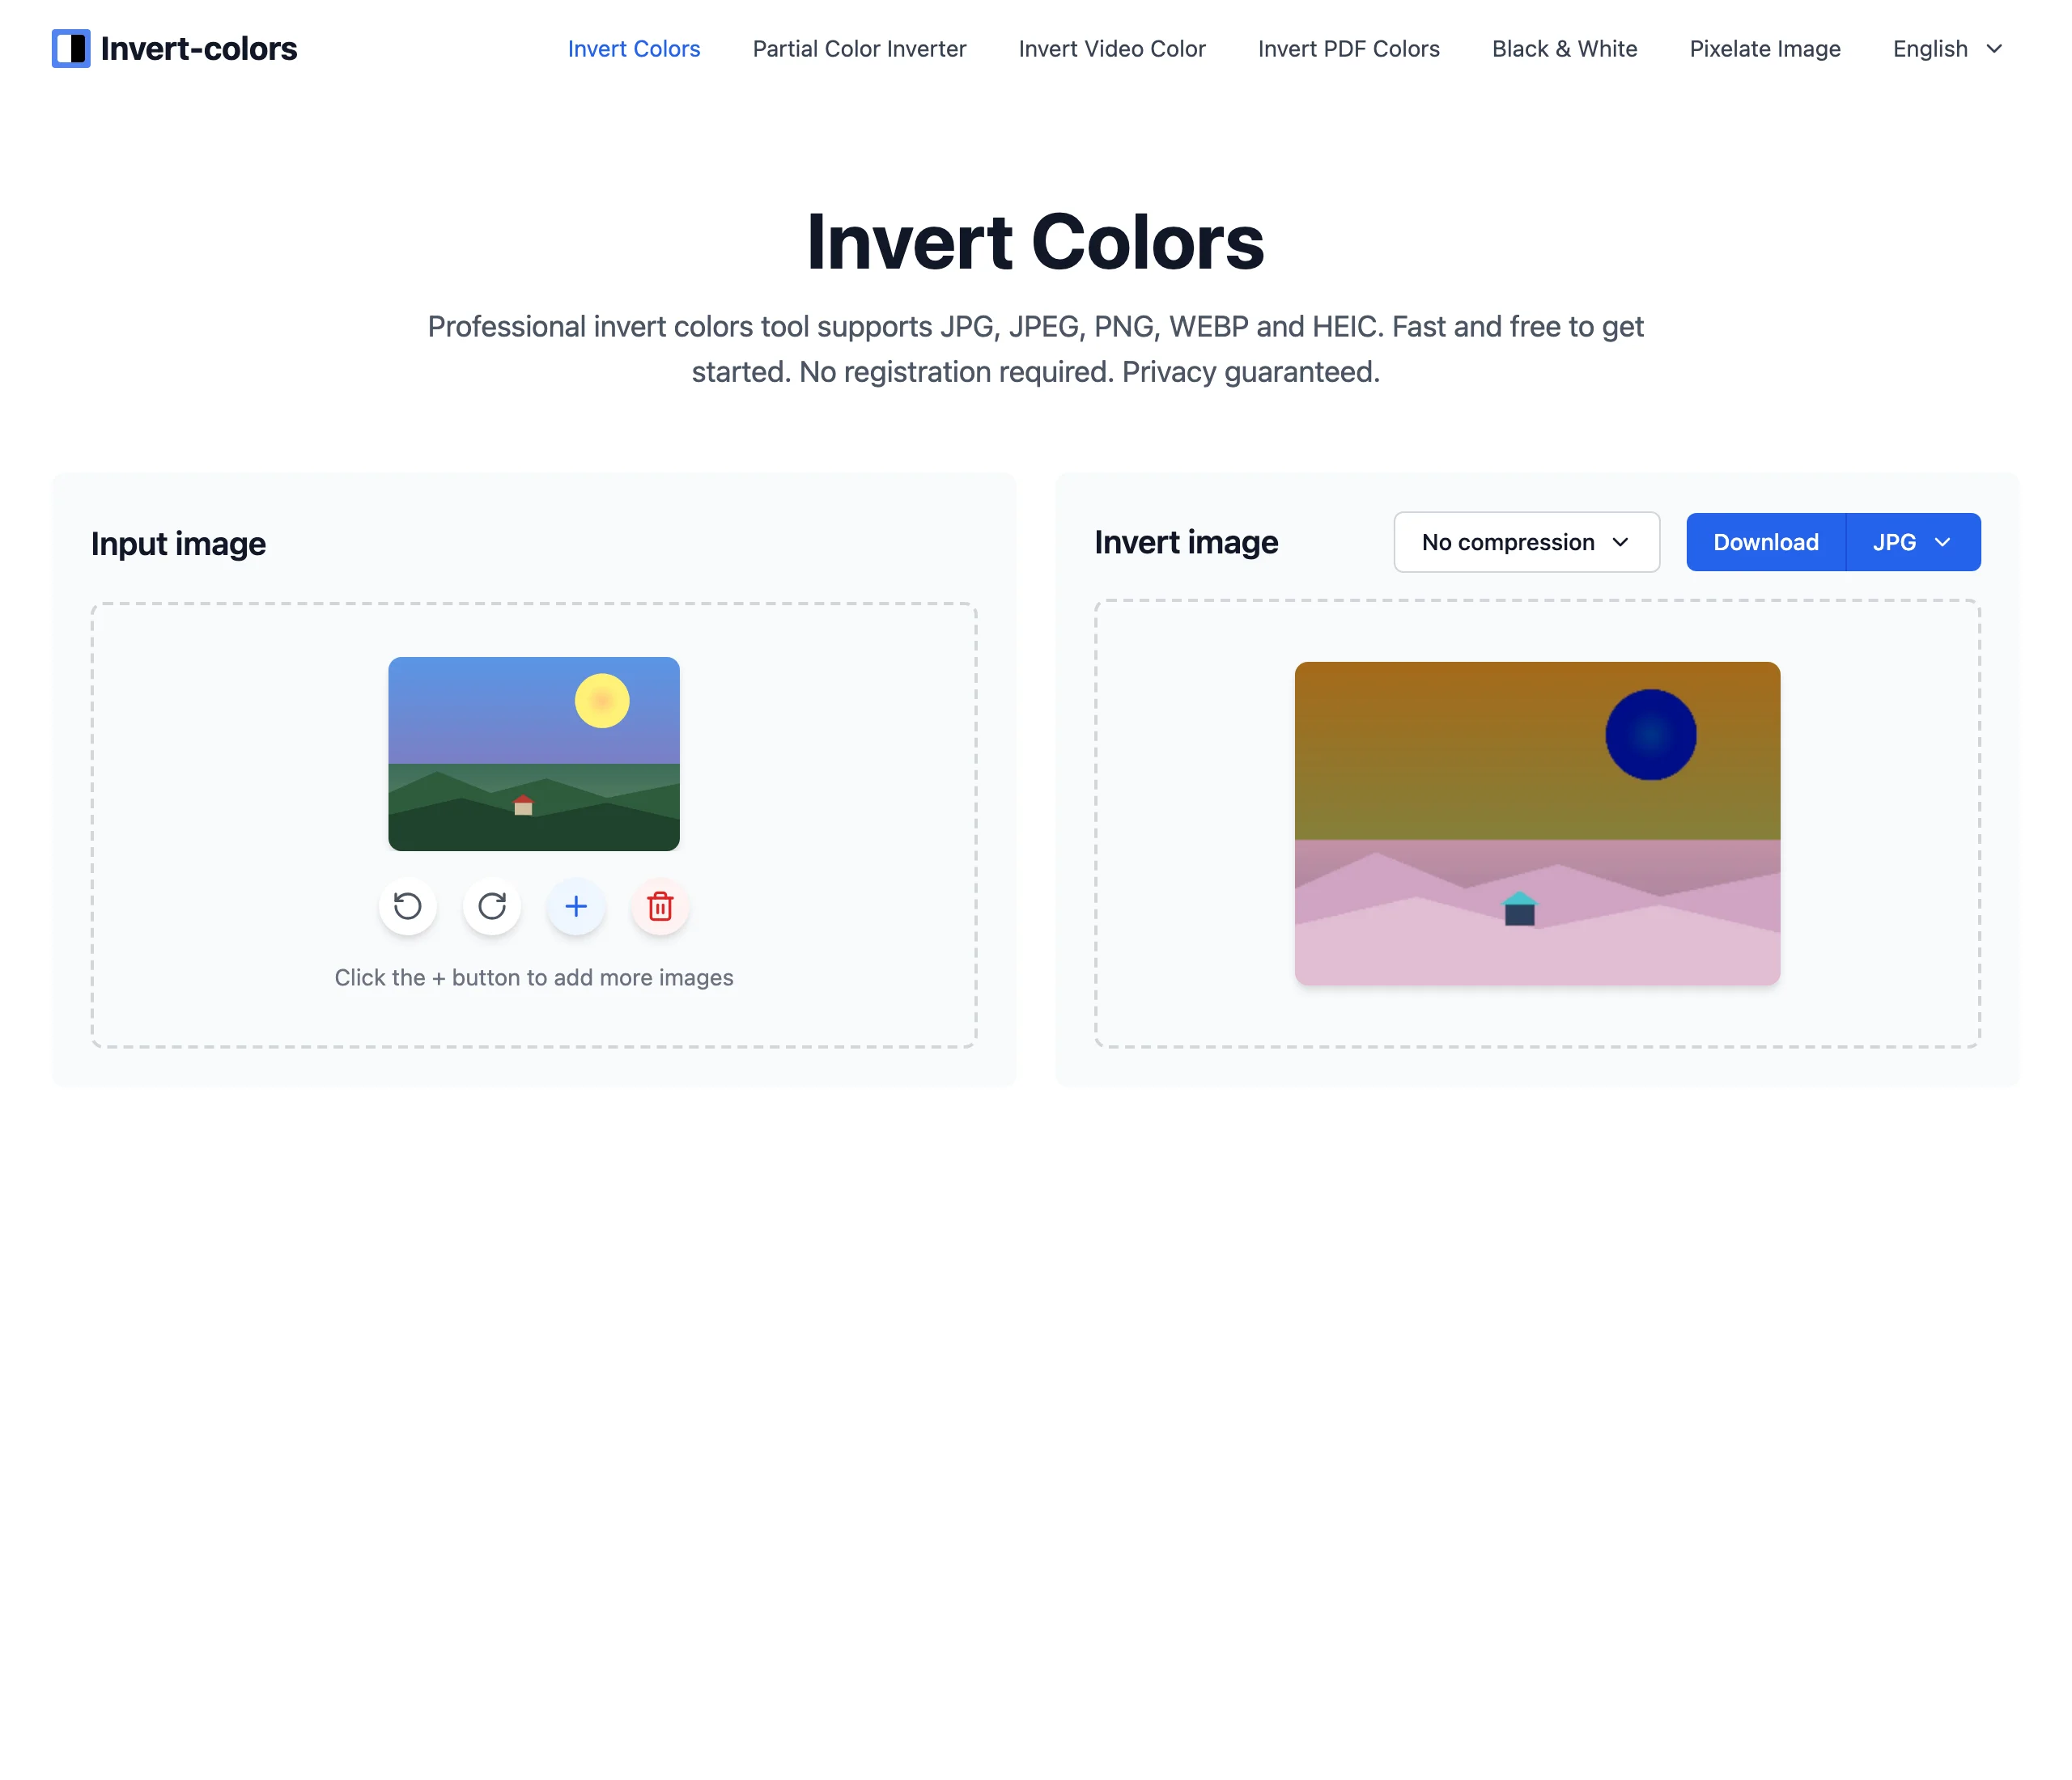Click the Invert Colors page heading
The height and width of the screenshot is (1780, 2072).
1036,242
